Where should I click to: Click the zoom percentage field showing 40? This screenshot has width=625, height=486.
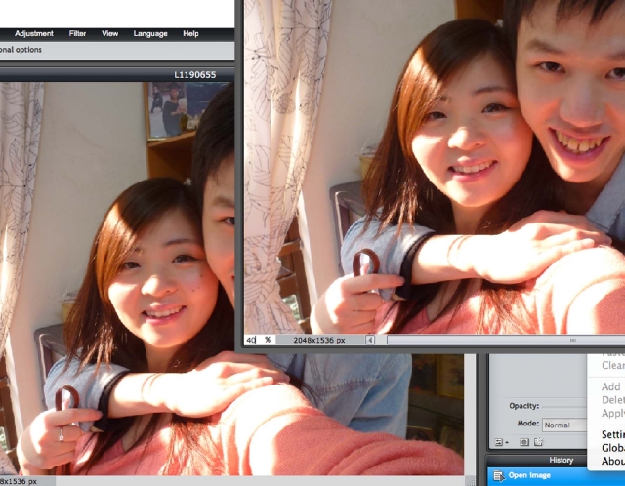(x=251, y=340)
